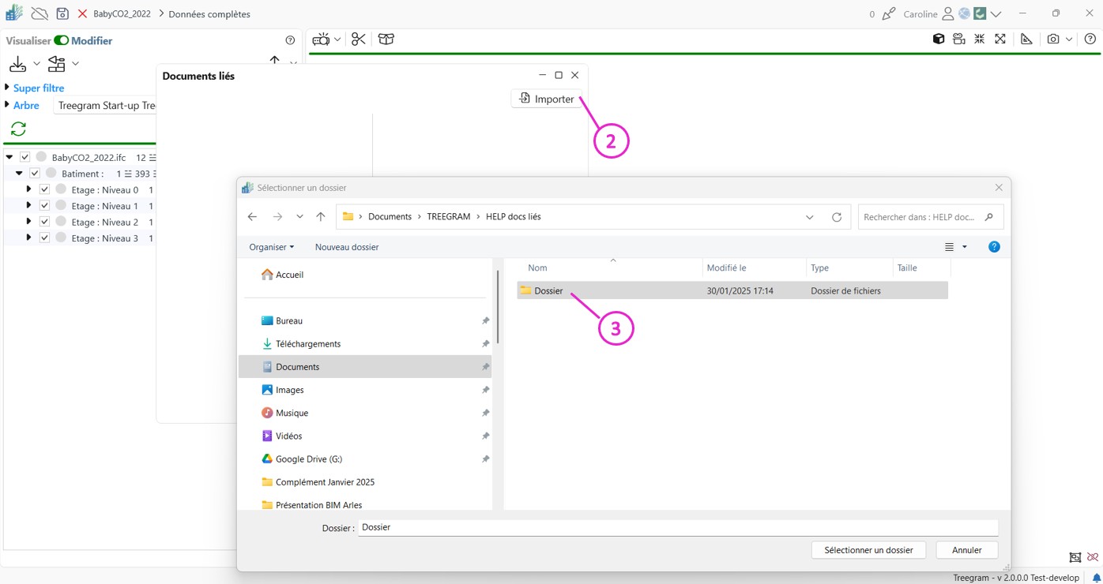Image resolution: width=1103 pixels, height=584 pixels.
Task: Uncheck the Etage : Niveau 2 checkbox
Action: coord(44,222)
